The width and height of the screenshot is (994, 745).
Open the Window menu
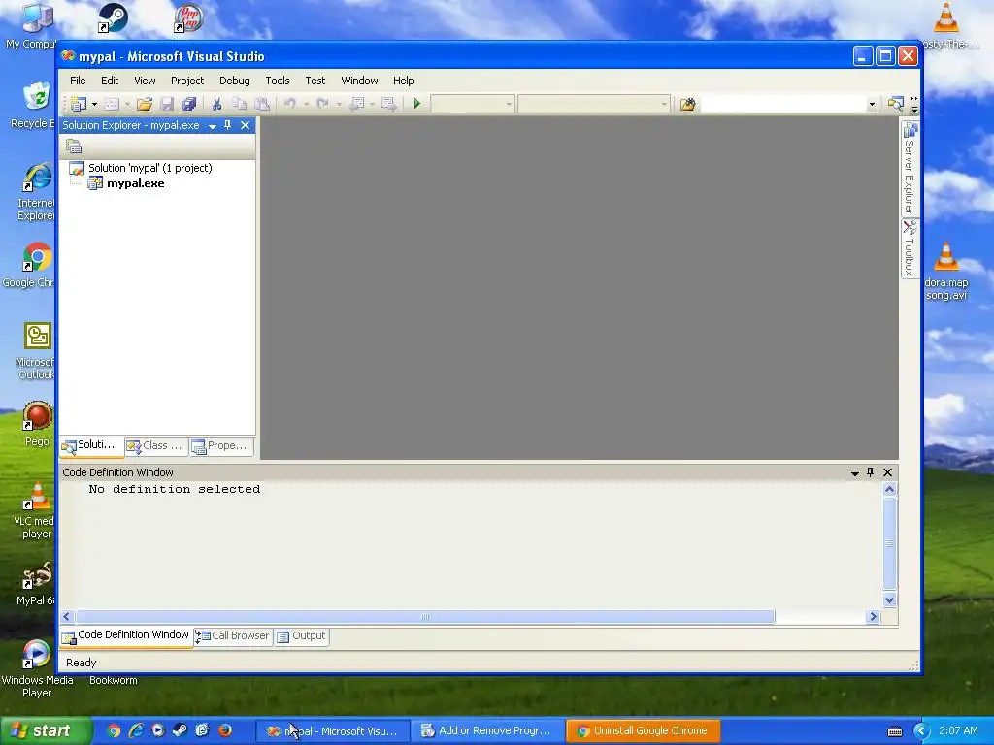click(359, 81)
